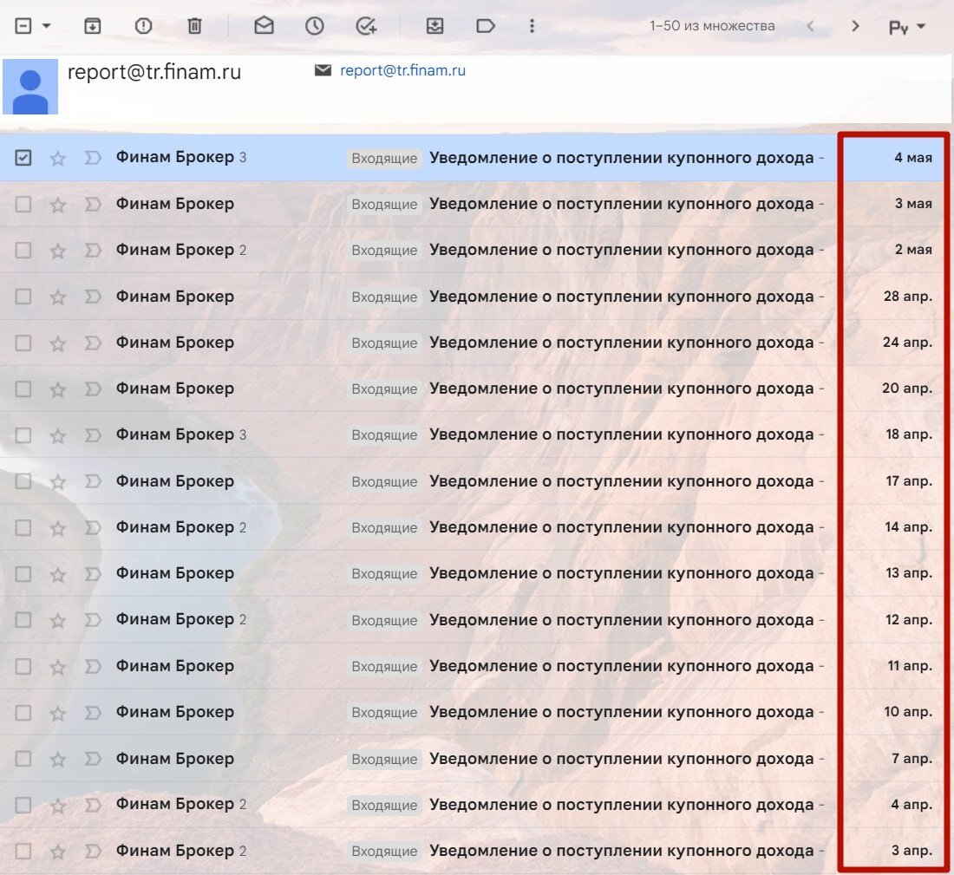The image size is (954, 875).
Task: Go to the previous page arrow
Action: [x=810, y=26]
